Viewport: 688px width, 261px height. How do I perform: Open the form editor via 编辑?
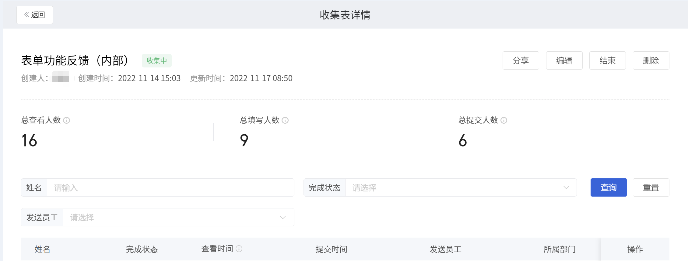coord(564,60)
